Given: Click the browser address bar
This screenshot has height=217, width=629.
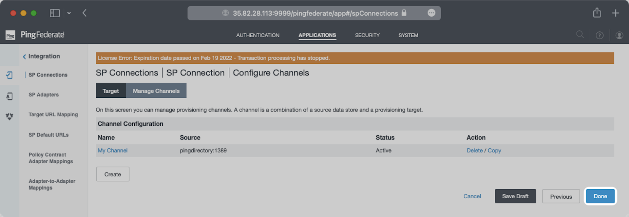Looking at the screenshot, I should pos(314,13).
